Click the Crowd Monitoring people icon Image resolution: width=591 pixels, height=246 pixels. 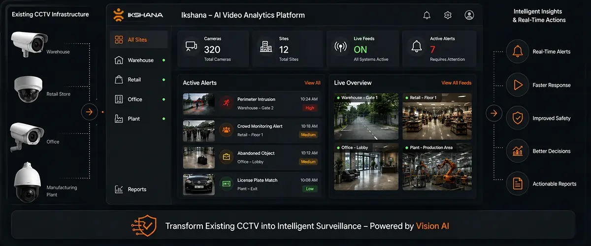coord(226,130)
